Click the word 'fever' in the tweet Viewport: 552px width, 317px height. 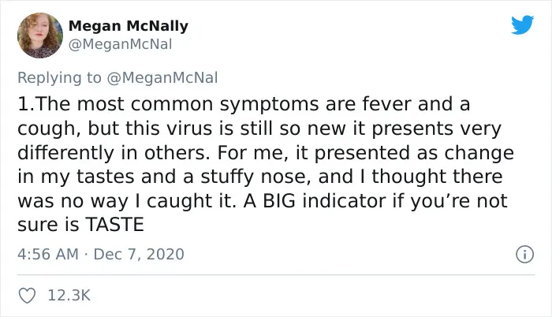click(x=386, y=104)
